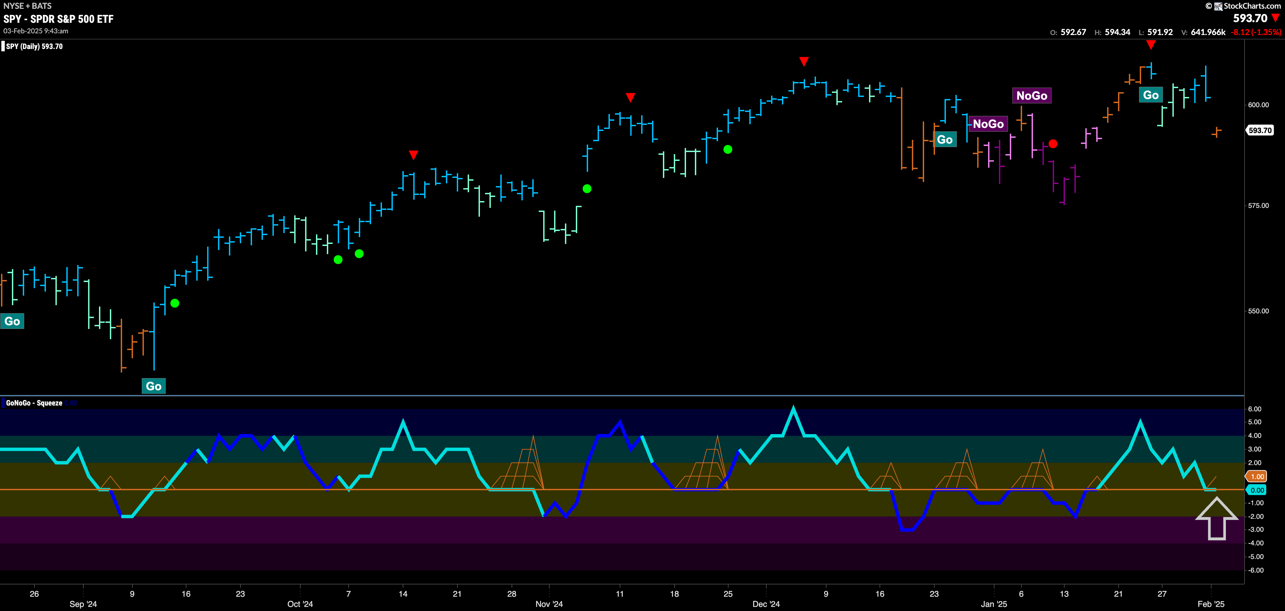Click the red triangle above the November 11 peak
The height and width of the screenshot is (611, 1285).
click(x=630, y=97)
